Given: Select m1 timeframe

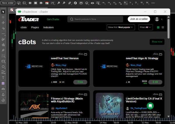Looking at the screenshot, I should coord(104,3).
